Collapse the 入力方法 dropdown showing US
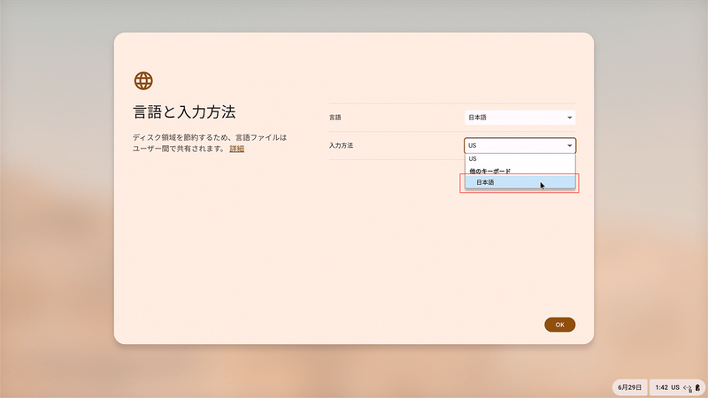The width and height of the screenshot is (708, 398). coord(519,145)
